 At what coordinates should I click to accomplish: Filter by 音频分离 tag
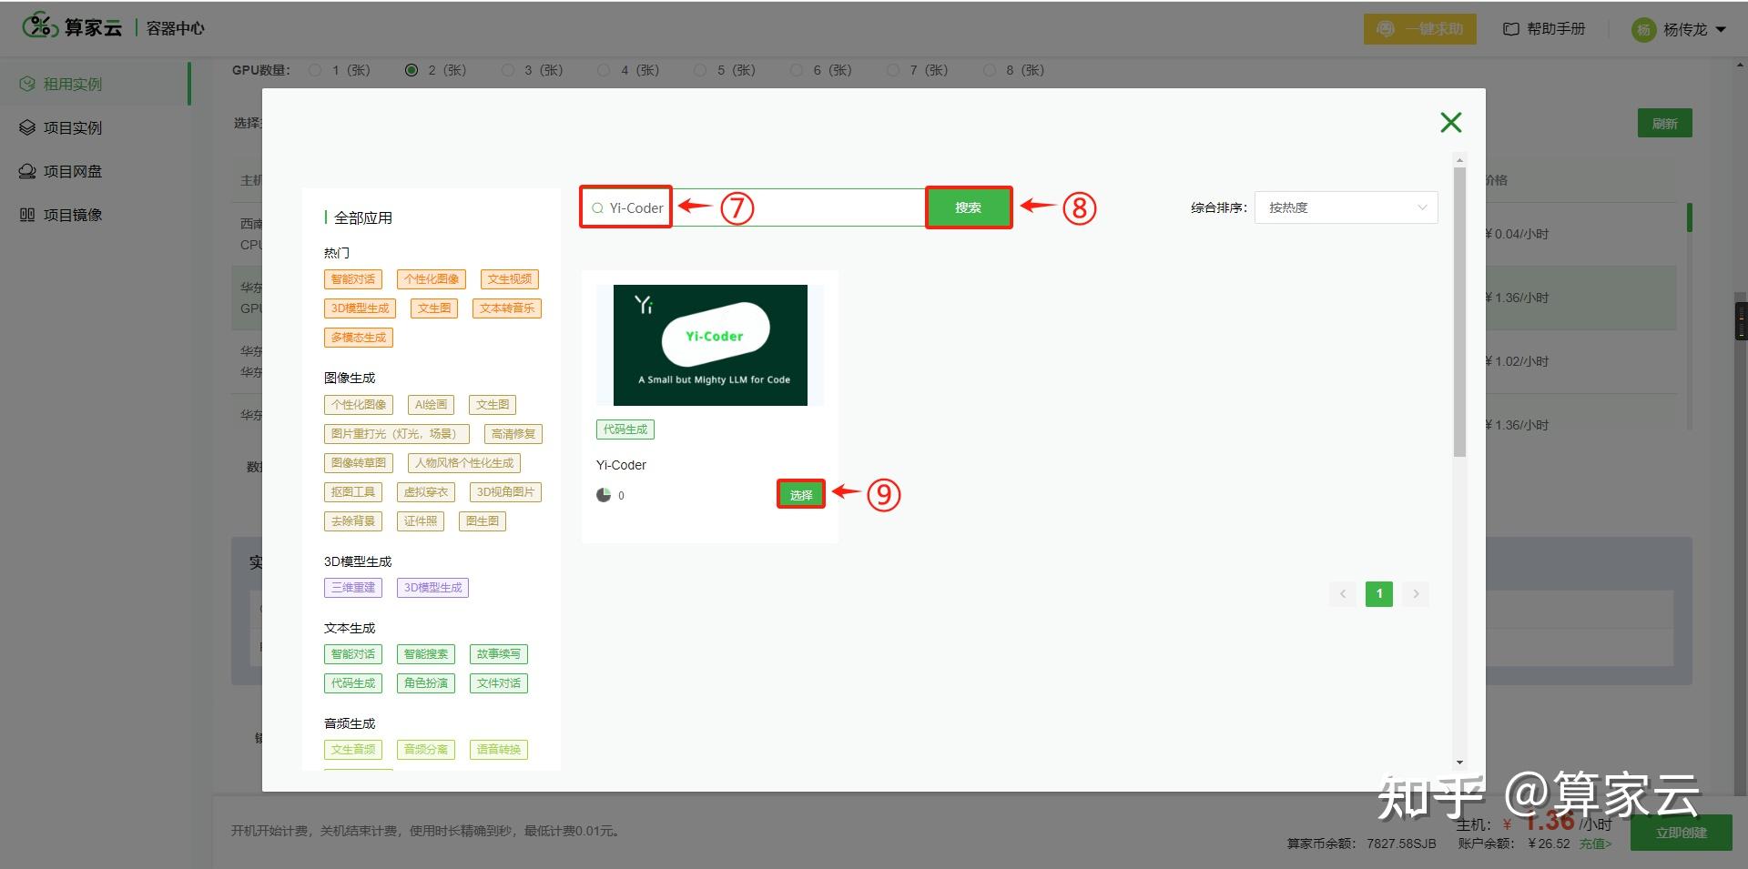pyautogui.click(x=426, y=750)
